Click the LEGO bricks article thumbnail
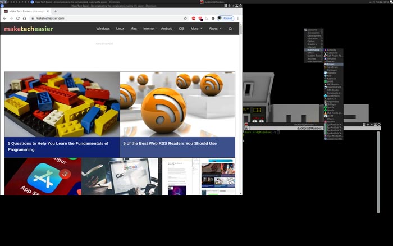This screenshot has width=393, height=246. click(62, 104)
